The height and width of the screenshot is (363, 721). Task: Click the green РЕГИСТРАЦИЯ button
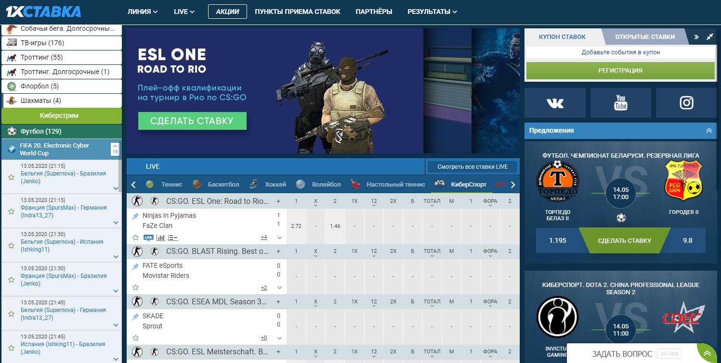pos(620,70)
